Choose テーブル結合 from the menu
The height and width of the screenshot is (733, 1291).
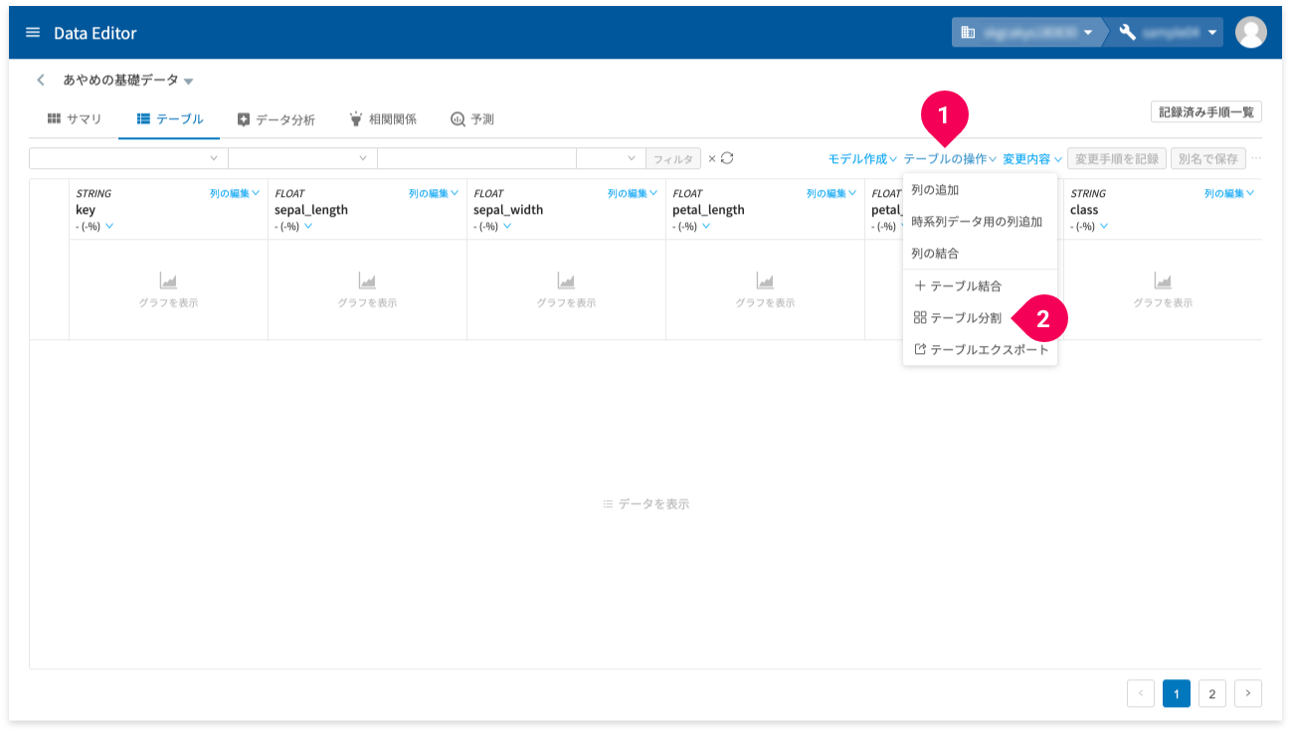980,286
